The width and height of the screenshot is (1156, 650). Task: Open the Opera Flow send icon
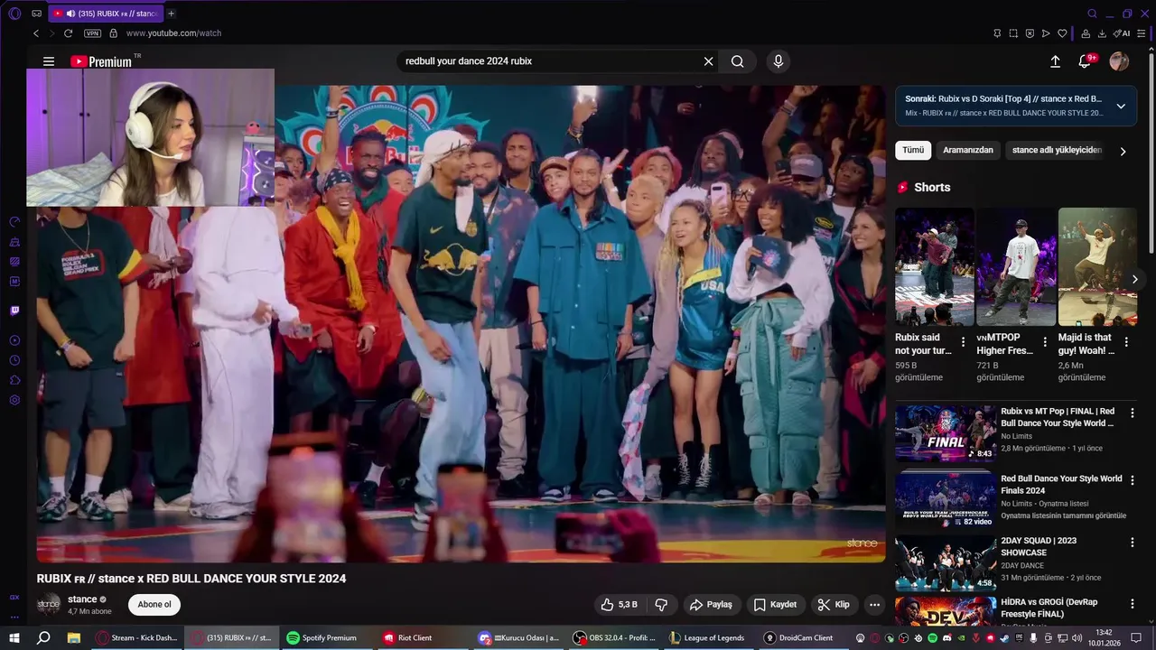(1046, 33)
